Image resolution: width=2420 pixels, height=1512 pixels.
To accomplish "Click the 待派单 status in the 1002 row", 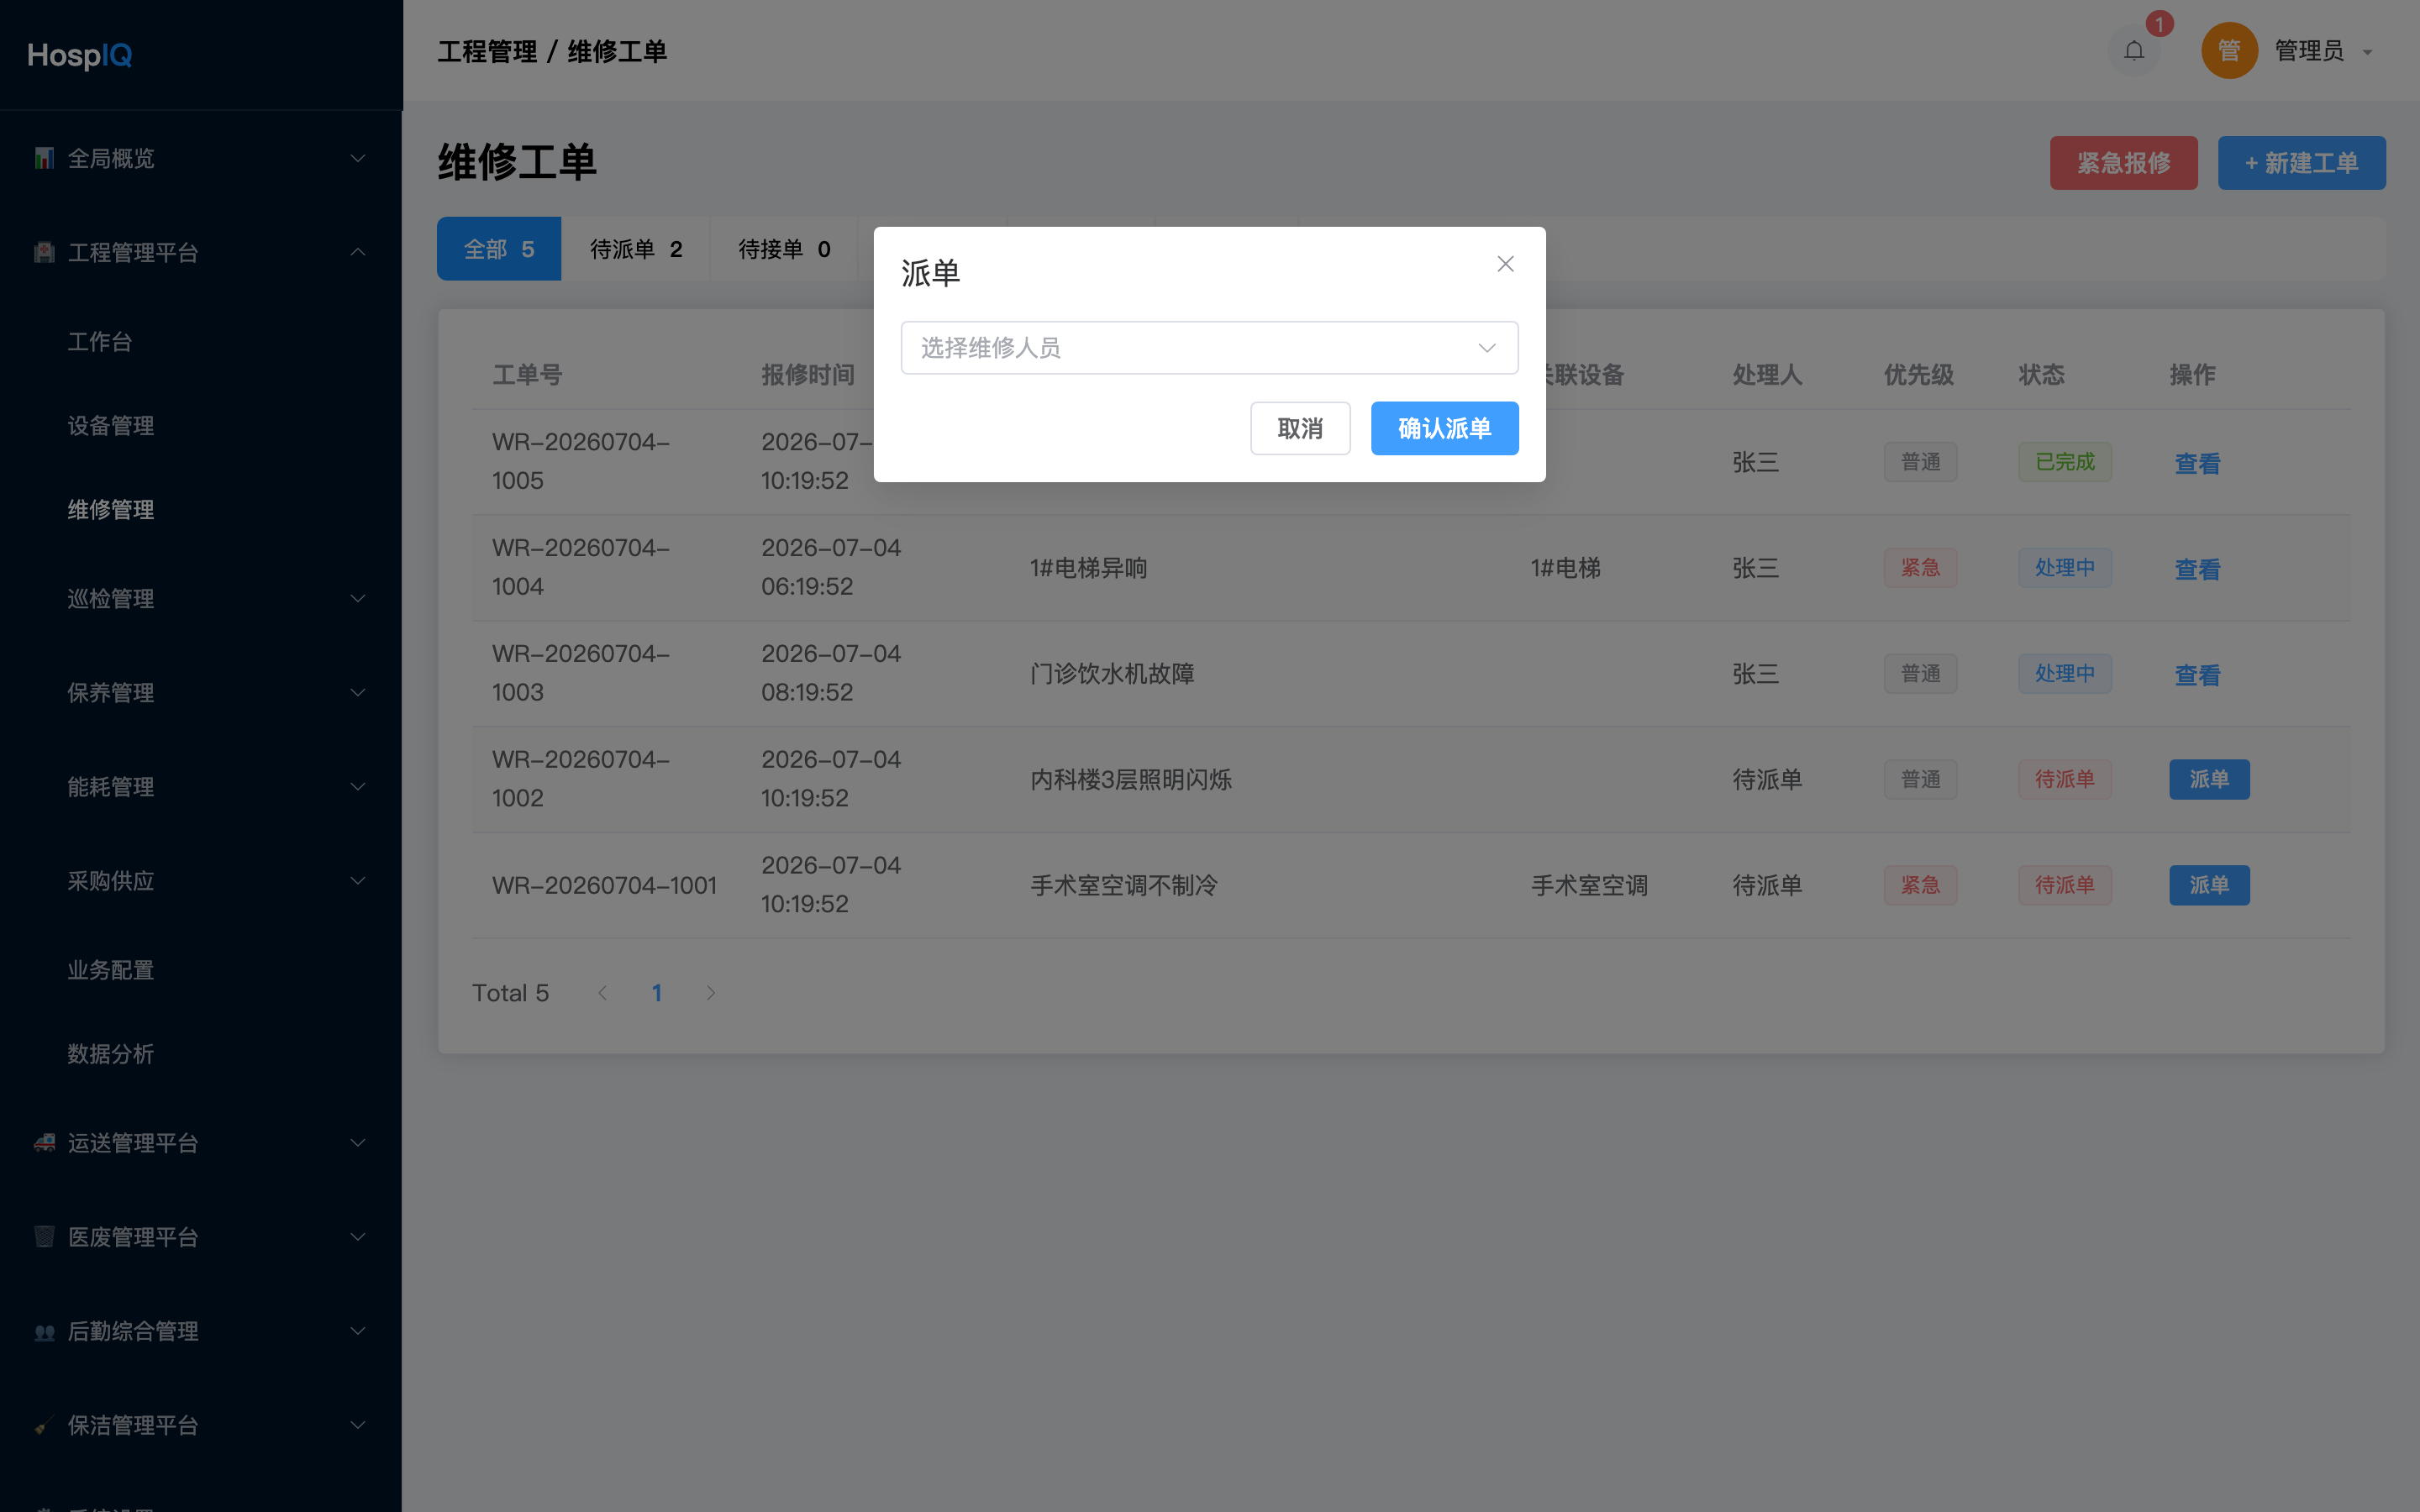I will click(x=2065, y=780).
